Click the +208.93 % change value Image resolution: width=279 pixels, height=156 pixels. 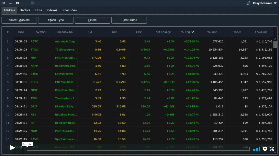(x=191, y=41)
